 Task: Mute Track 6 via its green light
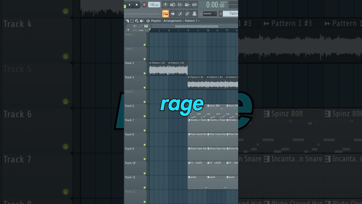(145, 116)
